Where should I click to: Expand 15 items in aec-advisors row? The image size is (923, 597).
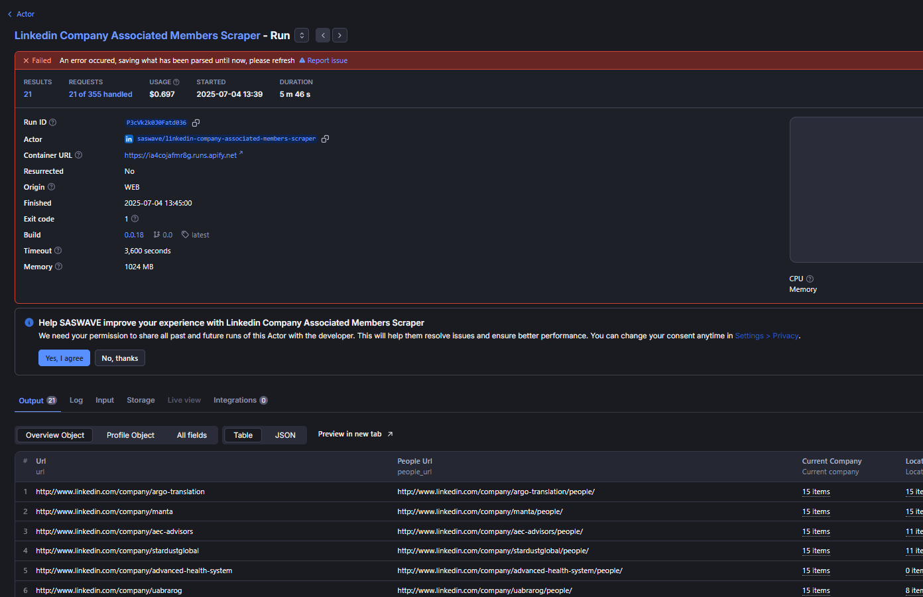click(816, 531)
